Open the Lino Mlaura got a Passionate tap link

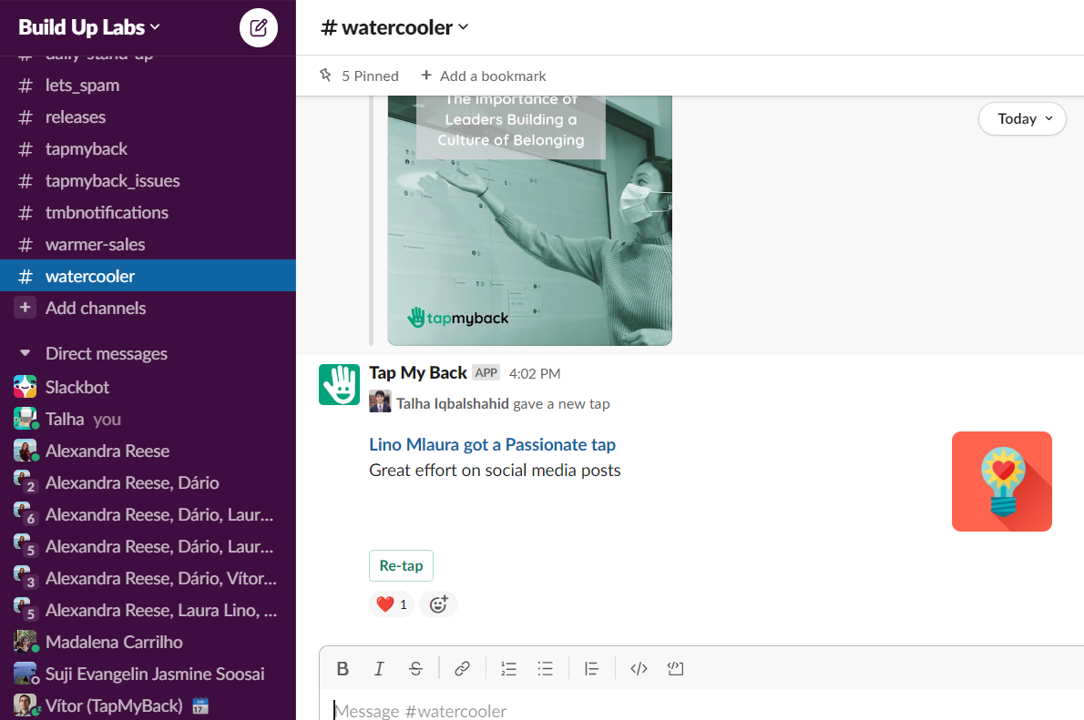click(x=492, y=444)
